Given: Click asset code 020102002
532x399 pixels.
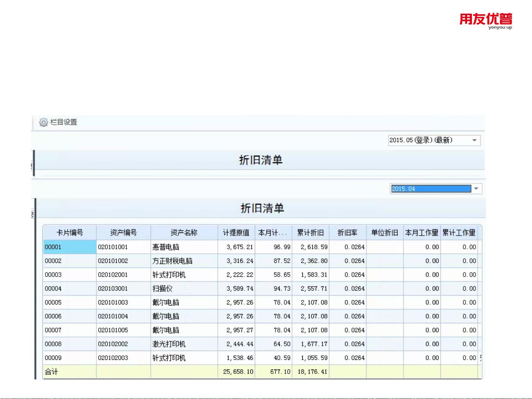Looking at the screenshot, I should coord(113,344).
